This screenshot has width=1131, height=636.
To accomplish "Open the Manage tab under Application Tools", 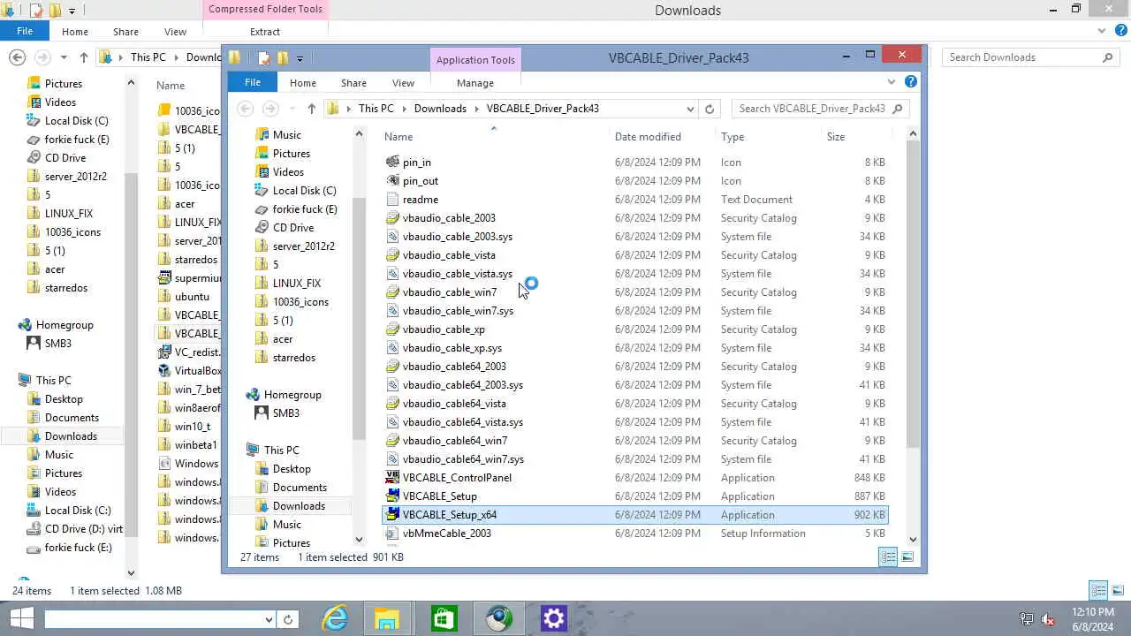I will (x=475, y=82).
